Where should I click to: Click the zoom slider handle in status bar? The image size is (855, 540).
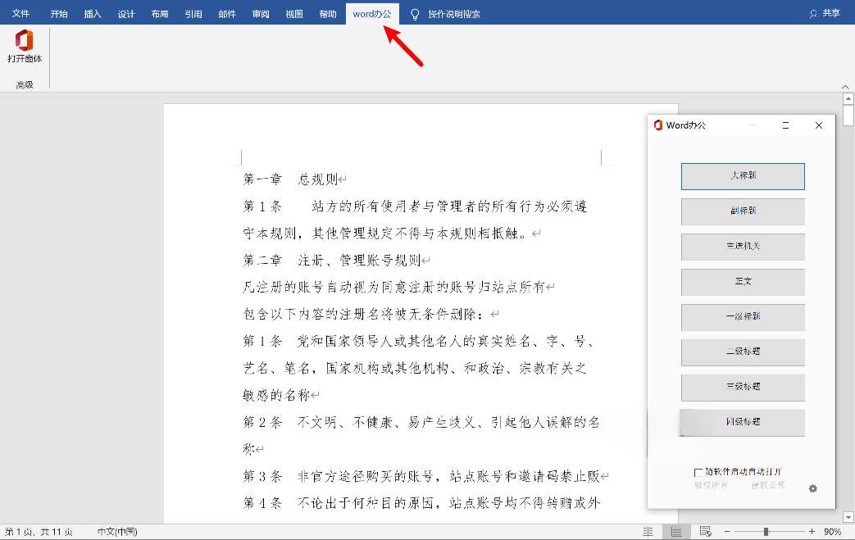click(766, 532)
